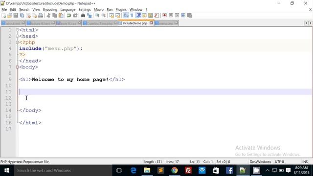
Task: Open the Windows Start menu
Action: (7, 171)
